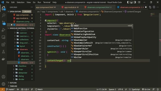Click ObserversComponent in breadcrumb
The height and width of the screenshot is (91, 161).
pyautogui.click(x=113, y=12)
